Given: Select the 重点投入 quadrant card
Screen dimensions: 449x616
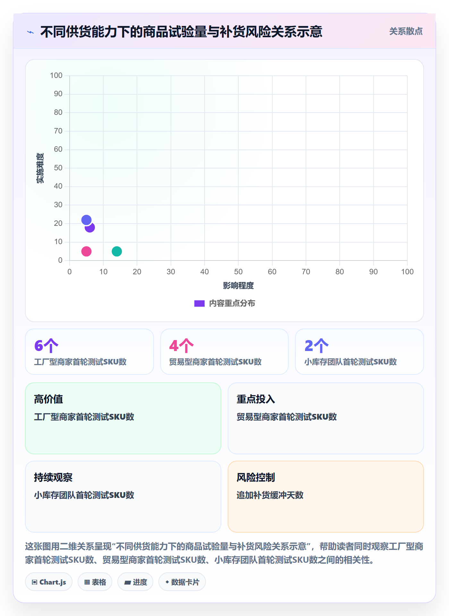Looking at the screenshot, I should click(326, 418).
